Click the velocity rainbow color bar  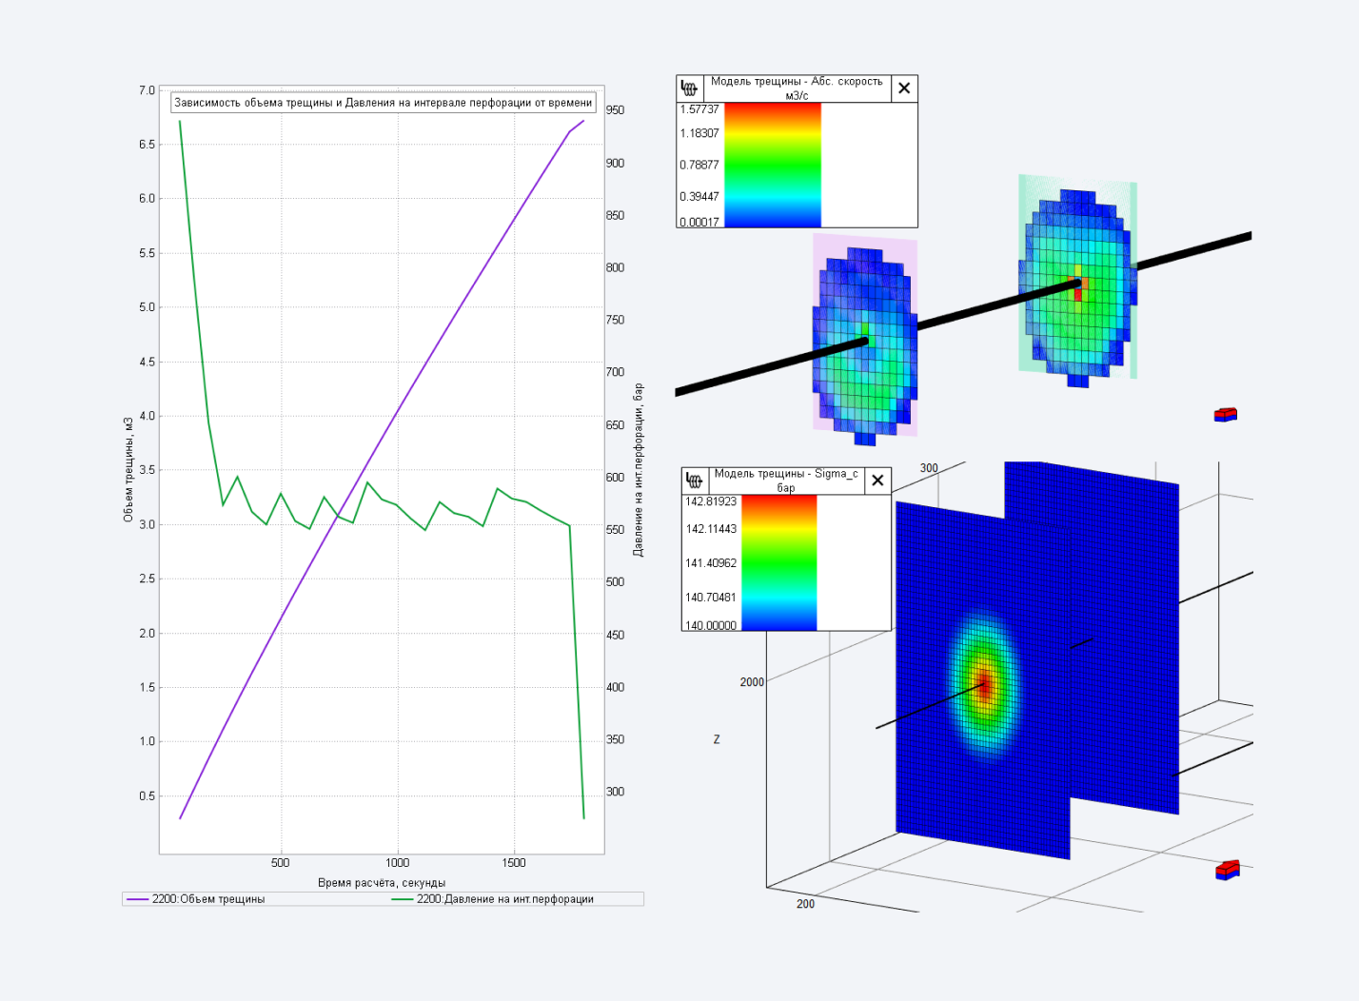click(x=773, y=165)
